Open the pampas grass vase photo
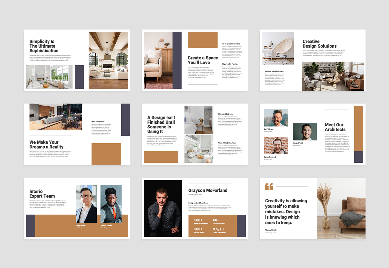This screenshot has width=389, height=268. pos(341,208)
